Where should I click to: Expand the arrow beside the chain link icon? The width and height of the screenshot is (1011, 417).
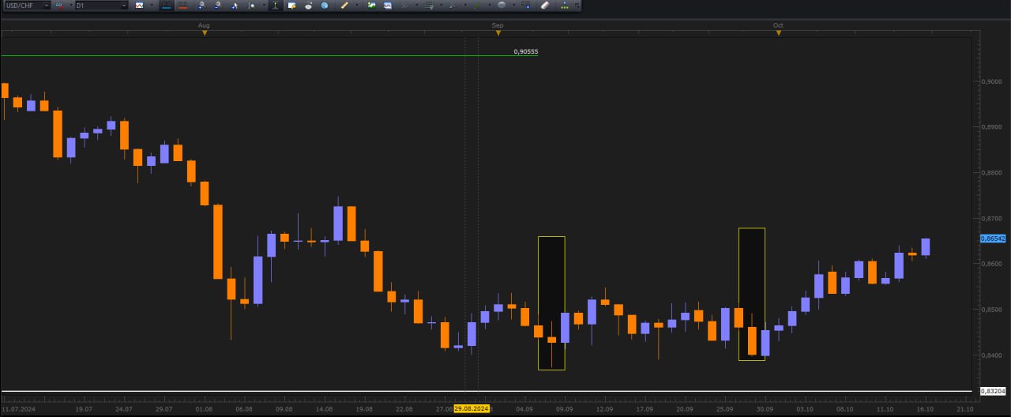[x=70, y=5]
